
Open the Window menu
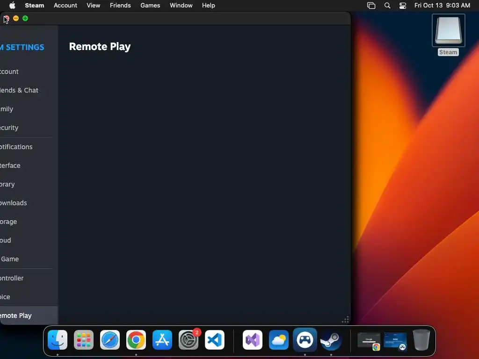click(x=181, y=5)
